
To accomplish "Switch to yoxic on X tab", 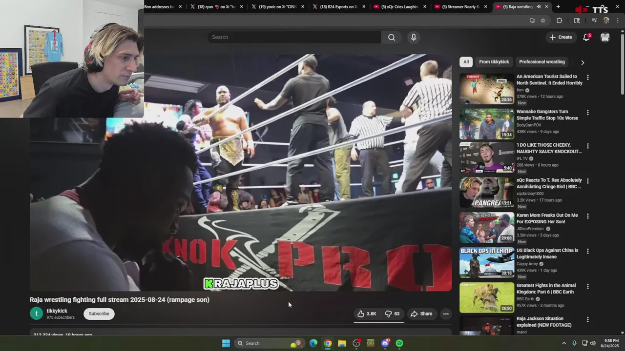I will 277,7.
